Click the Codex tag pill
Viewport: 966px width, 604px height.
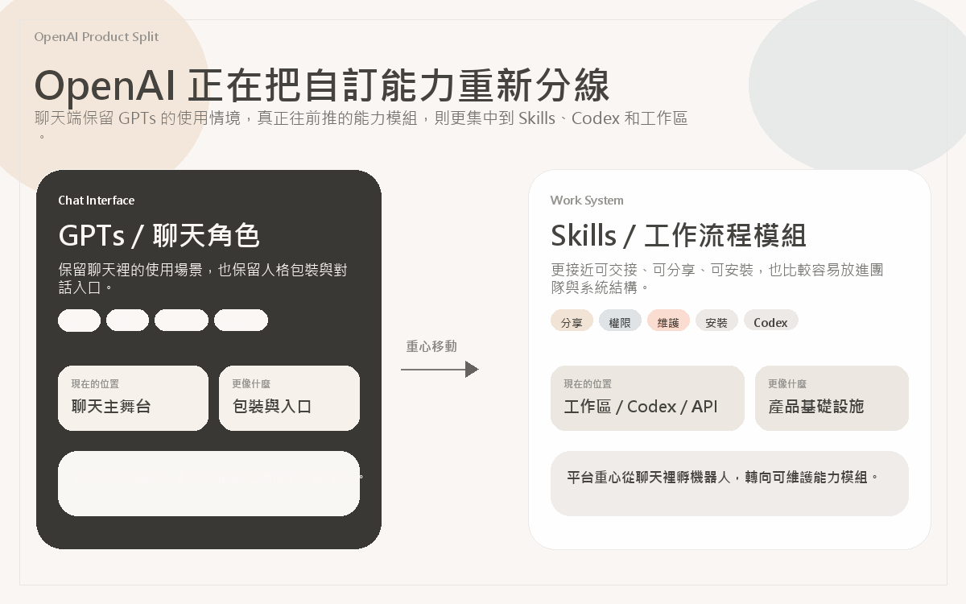[770, 321]
